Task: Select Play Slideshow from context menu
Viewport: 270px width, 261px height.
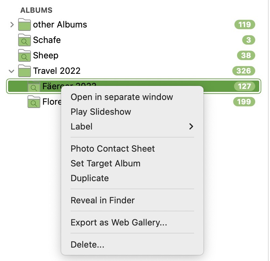Action: 101,112
